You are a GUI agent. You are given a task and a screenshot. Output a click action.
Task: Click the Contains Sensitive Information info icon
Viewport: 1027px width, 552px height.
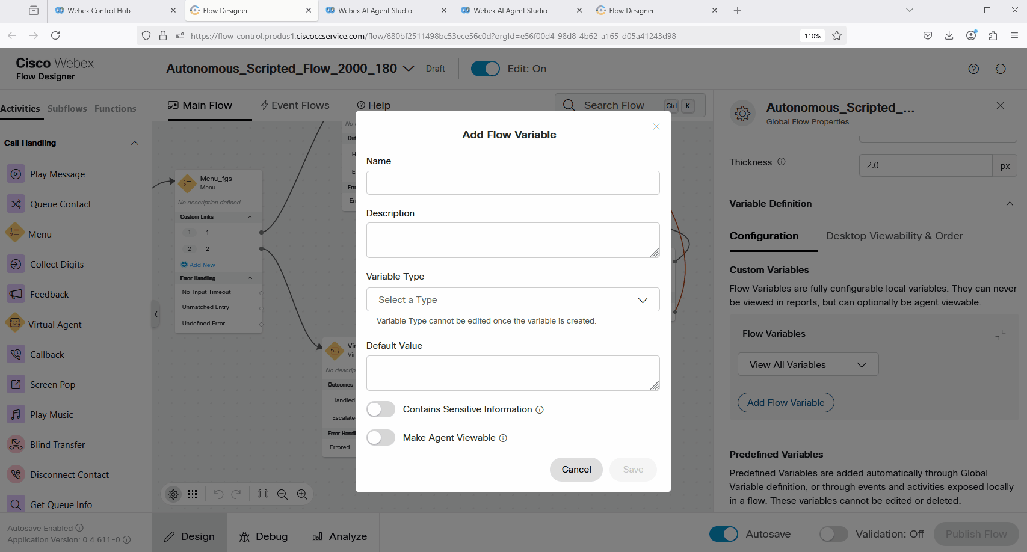click(540, 410)
